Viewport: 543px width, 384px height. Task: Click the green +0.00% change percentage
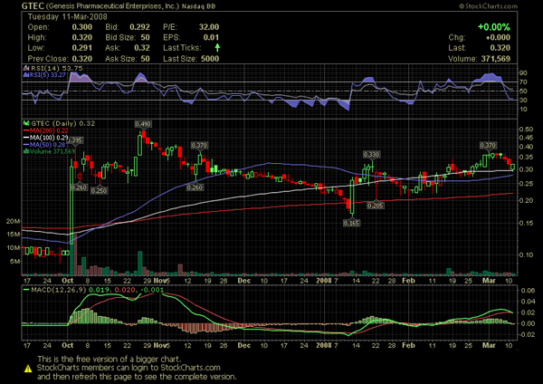pos(494,27)
